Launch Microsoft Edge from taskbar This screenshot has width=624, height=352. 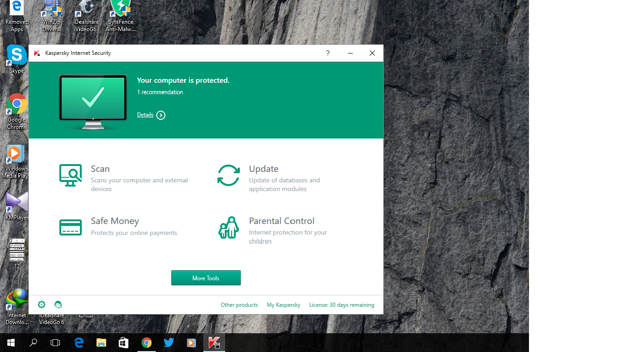tap(79, 342)
